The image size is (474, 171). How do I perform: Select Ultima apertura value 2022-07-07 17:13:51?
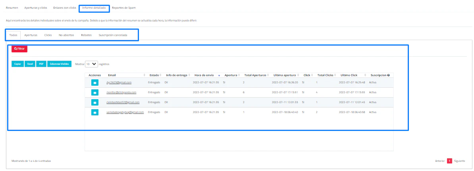[x=285, y=92]
